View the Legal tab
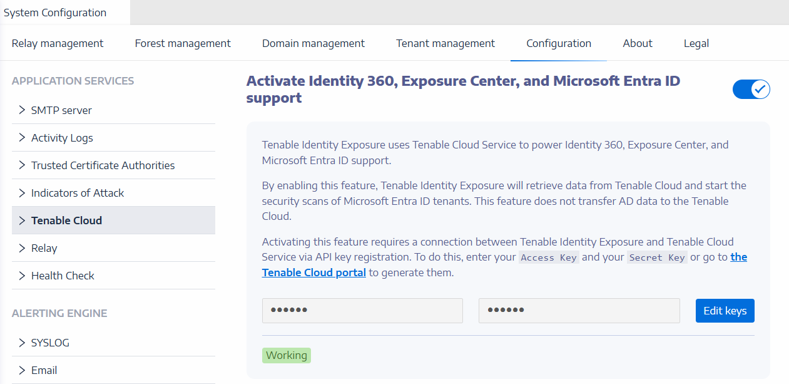 [696, 43]
